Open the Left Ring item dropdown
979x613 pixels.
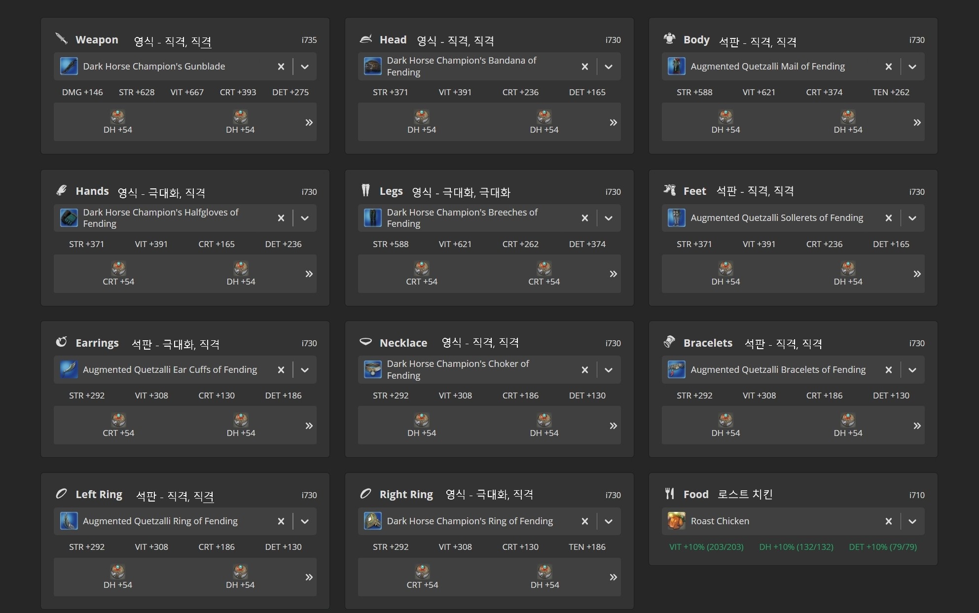[x=305, y=521]
